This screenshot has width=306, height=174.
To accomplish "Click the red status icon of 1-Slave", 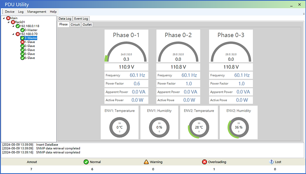I will 22,42.
